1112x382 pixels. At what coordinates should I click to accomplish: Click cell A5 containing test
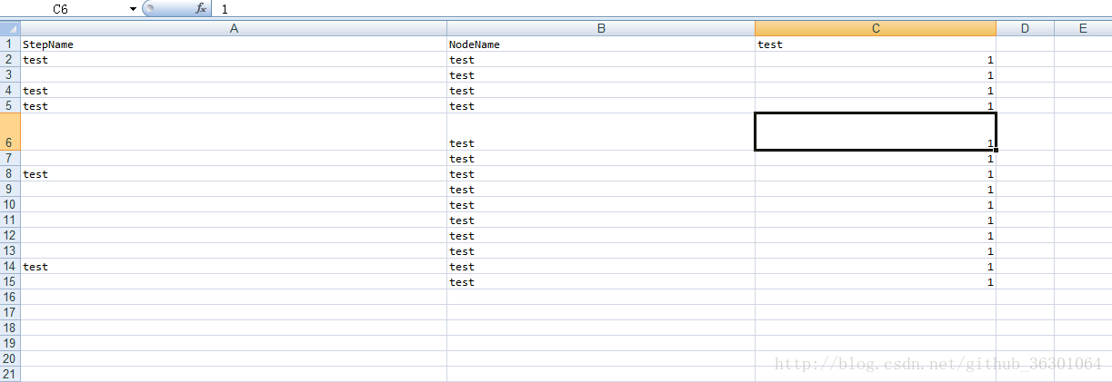[234, 106]
